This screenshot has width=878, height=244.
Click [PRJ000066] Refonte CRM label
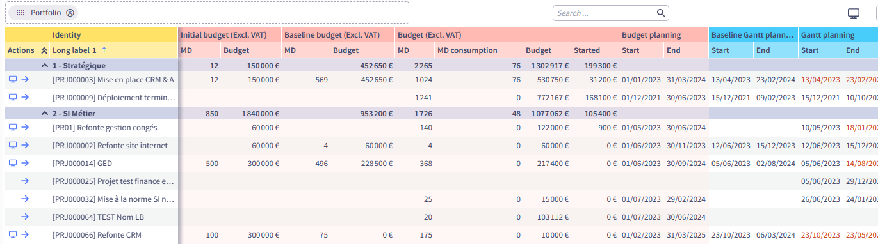[x=96, y=234]
